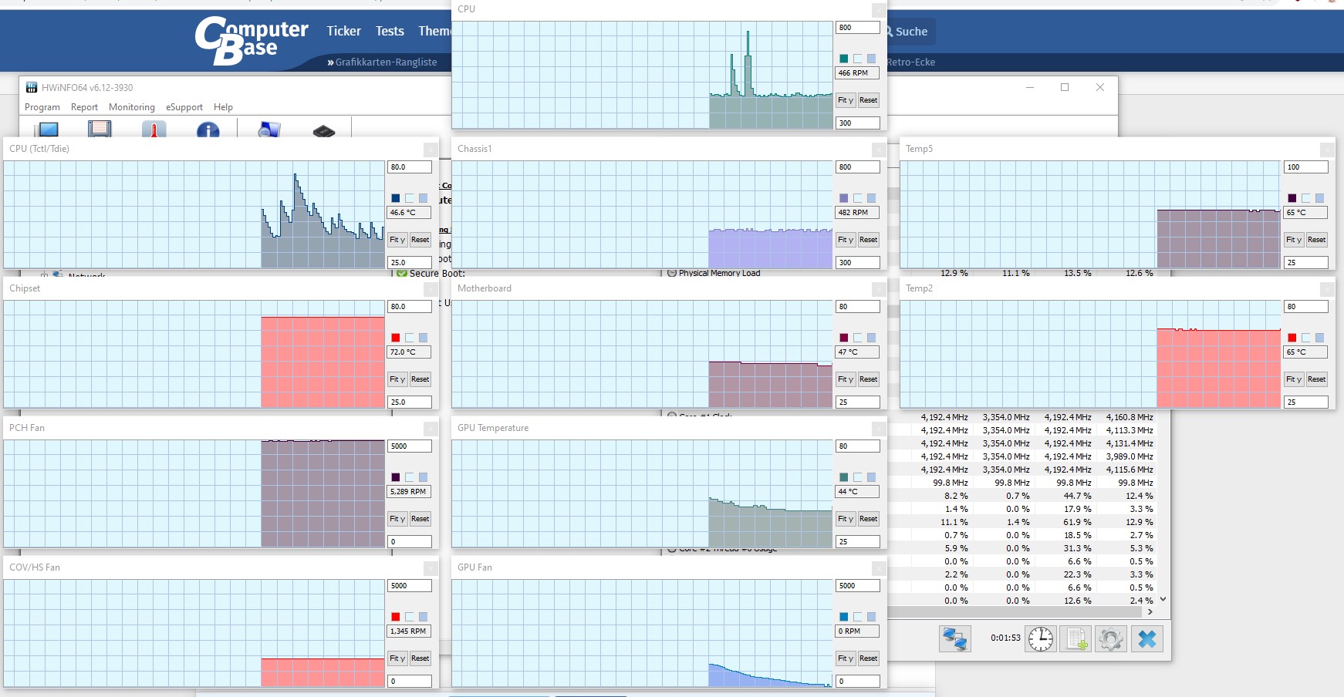Close the CPU (Tctl/Tdie) graph window
The width and height of the screenshot is (1344, 697).
coord(431,150)
